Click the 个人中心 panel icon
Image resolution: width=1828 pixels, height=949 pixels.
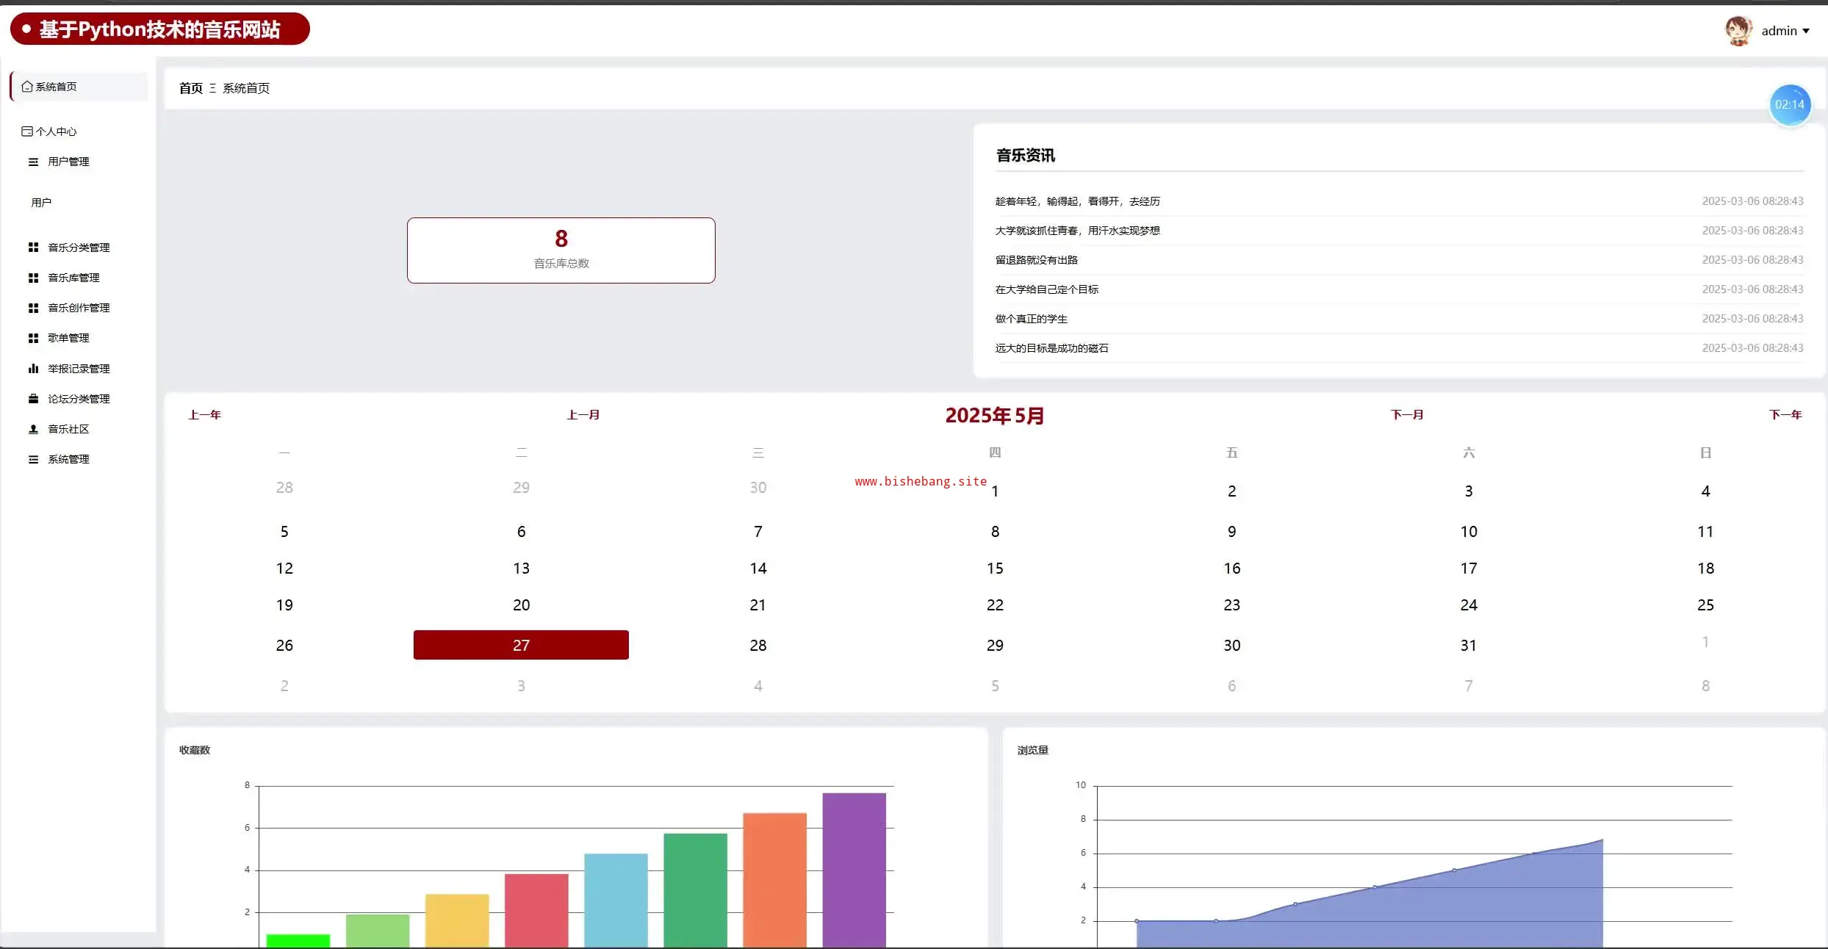pyautogui.click(x=27, y=131)
